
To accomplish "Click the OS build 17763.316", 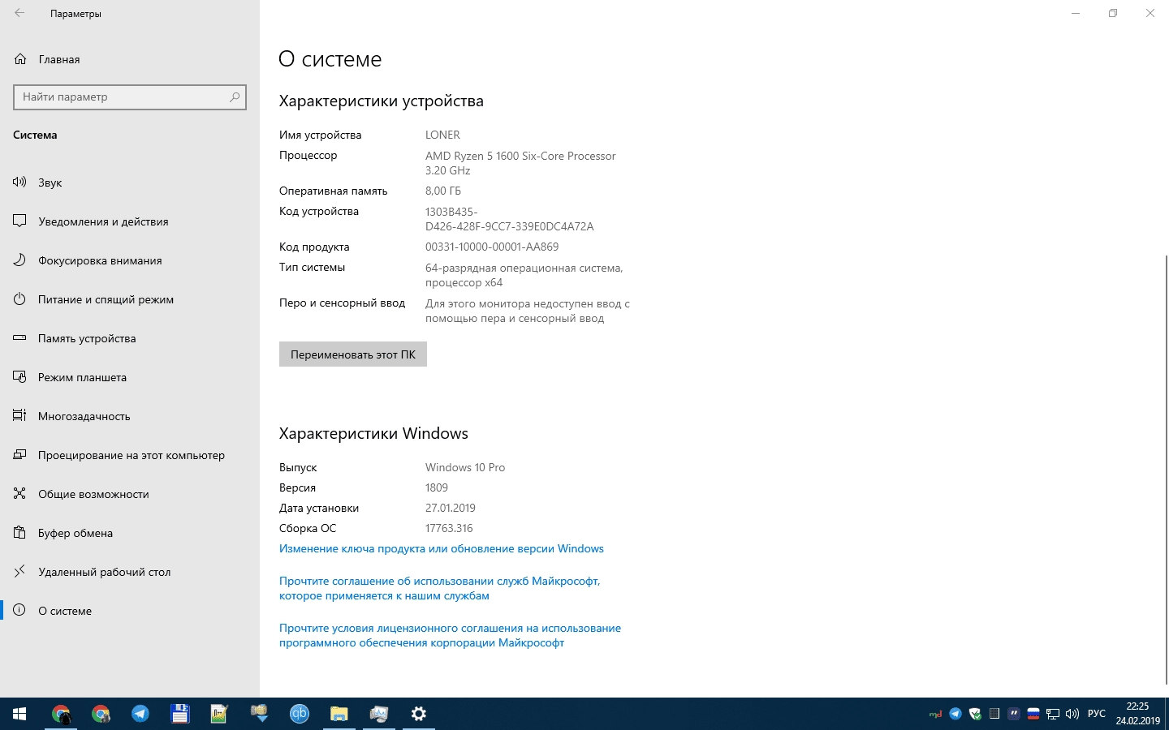I will (449, 528).
